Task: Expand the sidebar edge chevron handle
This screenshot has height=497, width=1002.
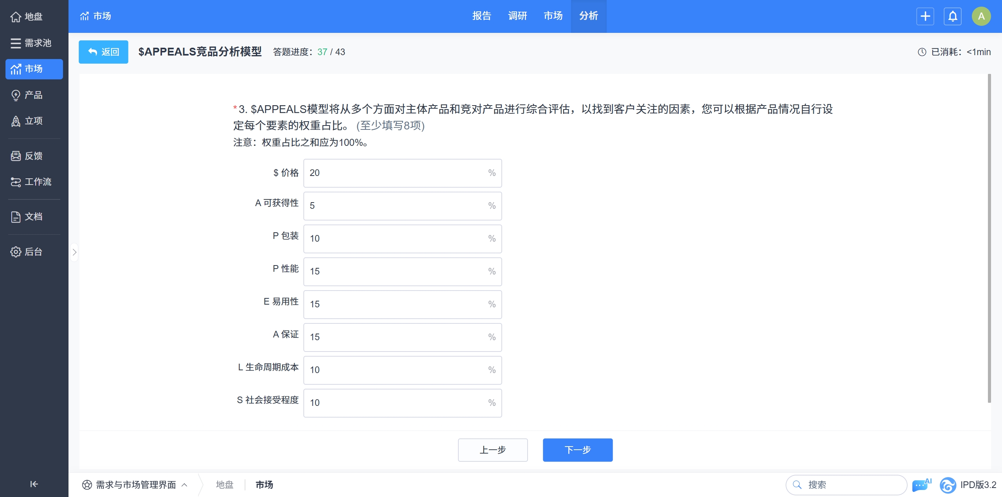Action: (74, 252)
